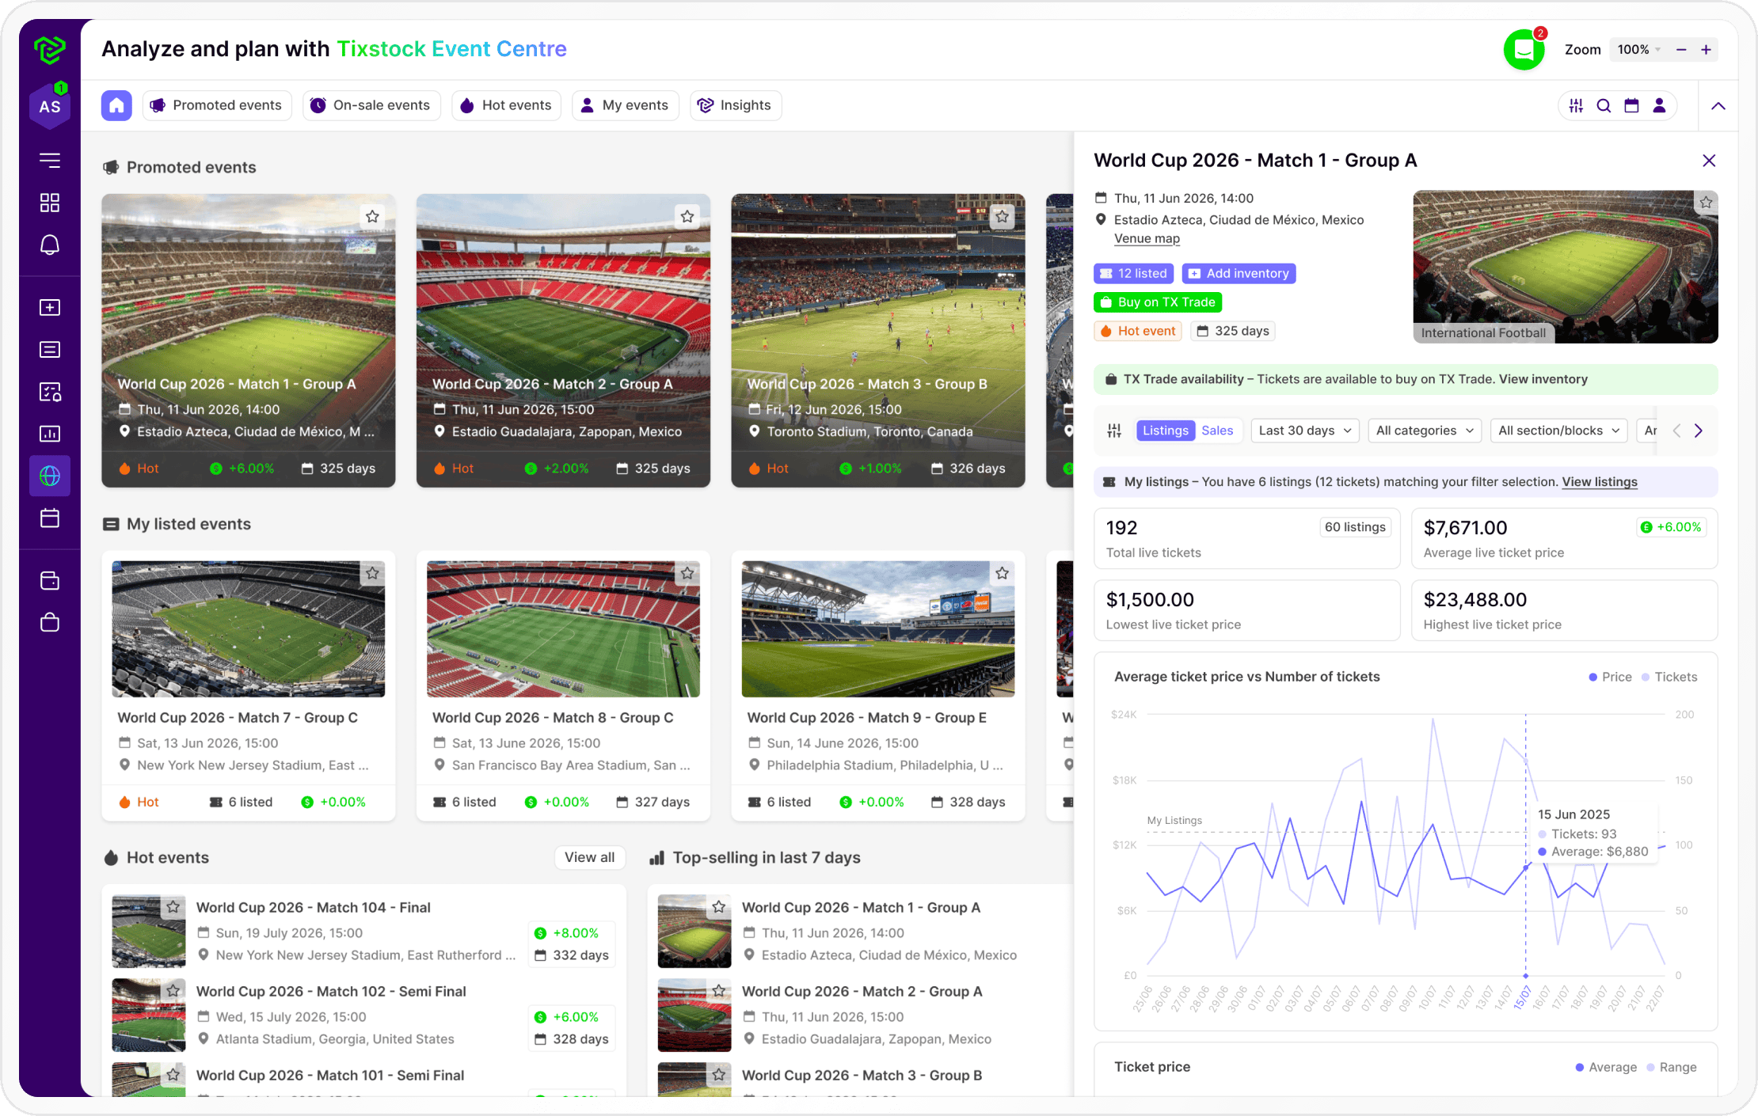Favorite star on event detail stadium image
Image resolution: width=1758 pixels, height=1116 pixels.
pyautogui.click(x=1707, y=203)
